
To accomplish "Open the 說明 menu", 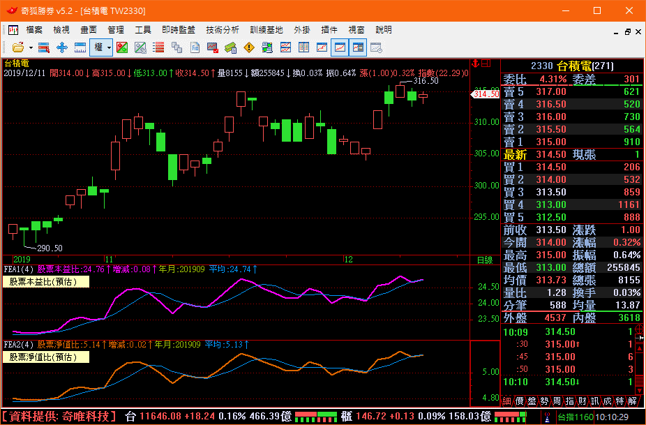I will point(384,30).
